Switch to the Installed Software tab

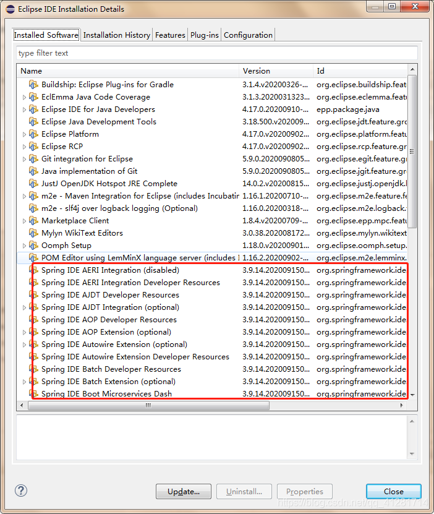(x=46, y=35)
